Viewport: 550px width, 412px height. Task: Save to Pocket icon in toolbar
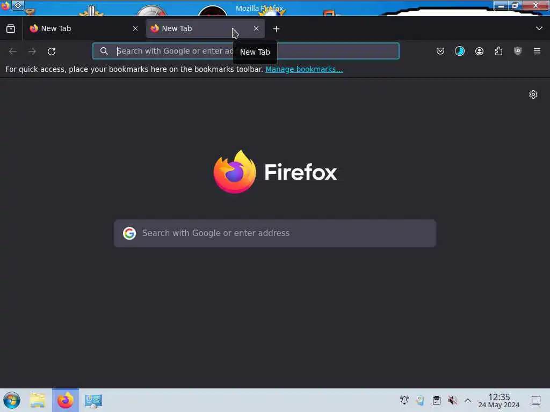click(x=440, y=51)
